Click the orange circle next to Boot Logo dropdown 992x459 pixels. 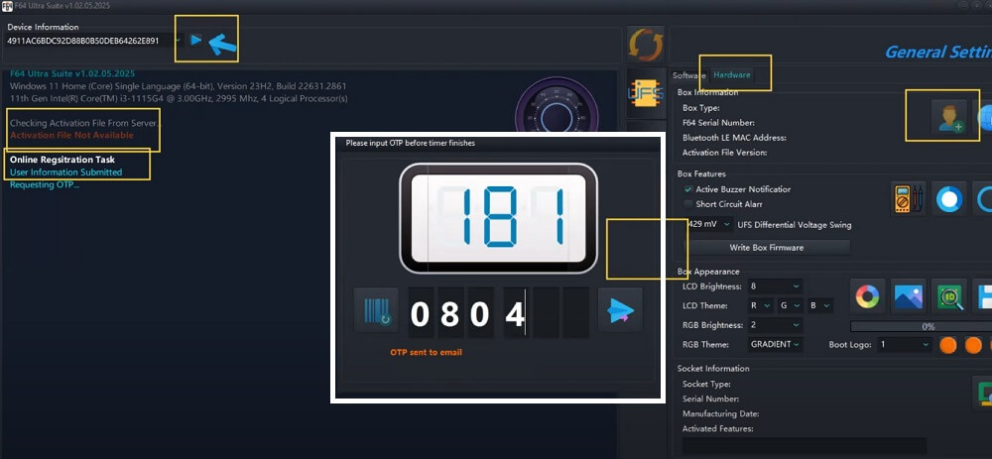[x=947, y=345]
